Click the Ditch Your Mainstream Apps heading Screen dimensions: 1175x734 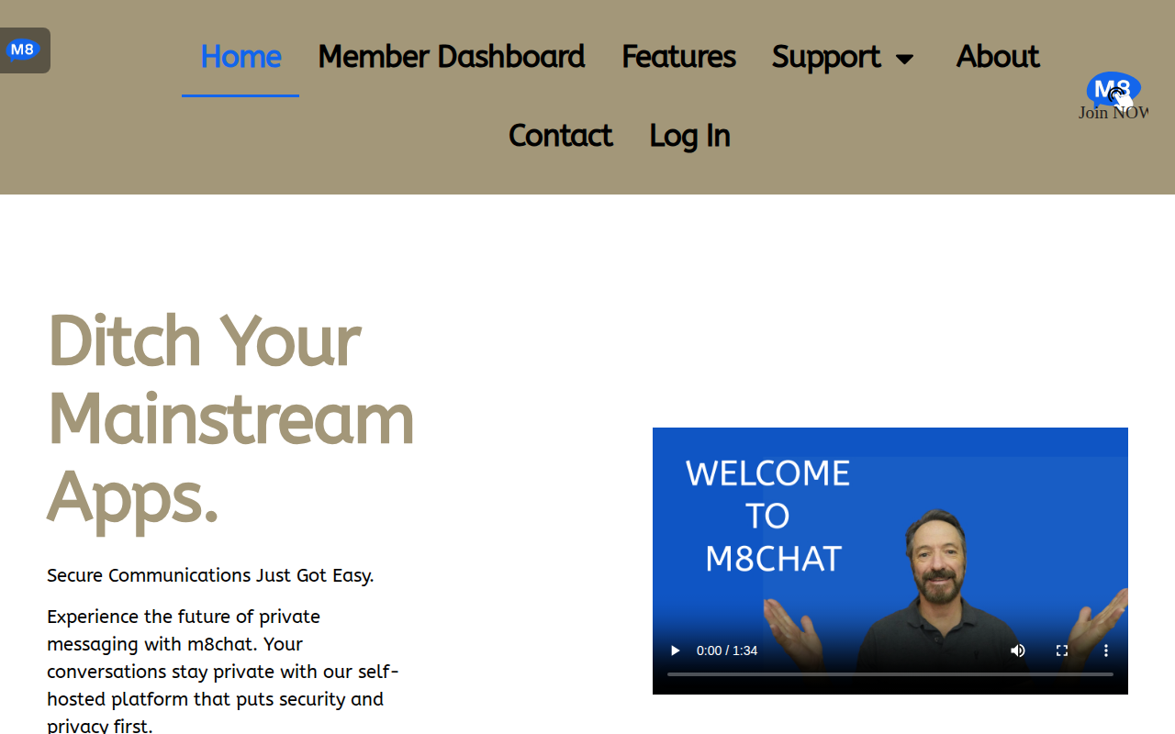230,418
